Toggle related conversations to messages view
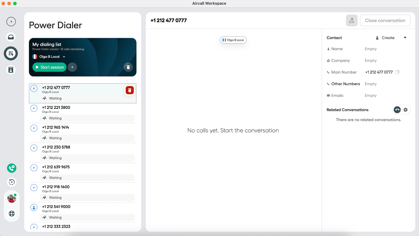 coord(405,110)
